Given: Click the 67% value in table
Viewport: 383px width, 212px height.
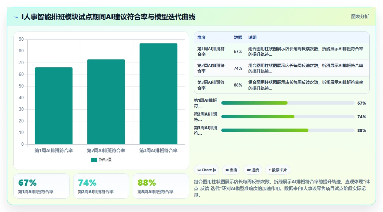Looking at the screenshot, I should [x=238, y=52].
